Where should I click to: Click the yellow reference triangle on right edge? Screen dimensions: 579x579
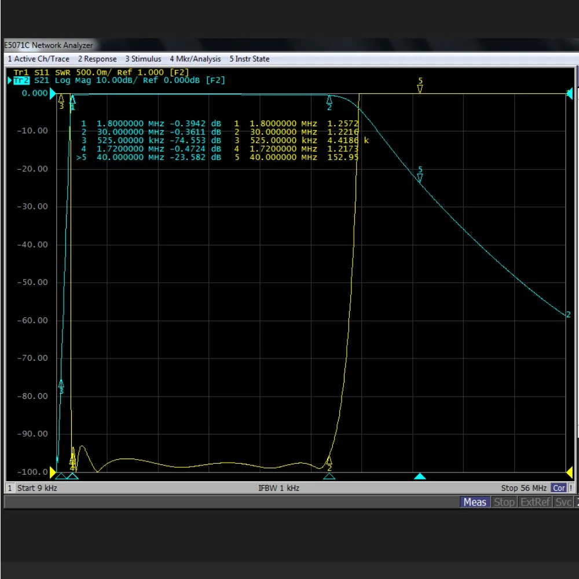[x=569, y=472]
